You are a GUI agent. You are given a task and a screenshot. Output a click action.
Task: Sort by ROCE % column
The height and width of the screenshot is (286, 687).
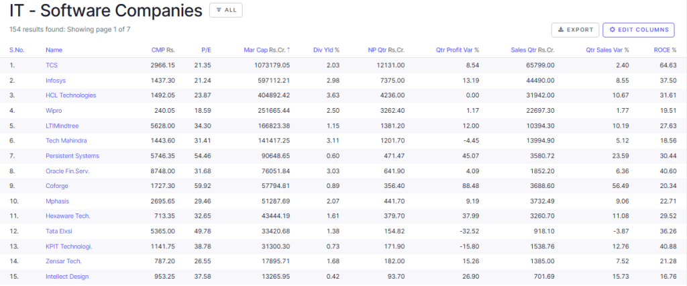click(x=665, y=50)
